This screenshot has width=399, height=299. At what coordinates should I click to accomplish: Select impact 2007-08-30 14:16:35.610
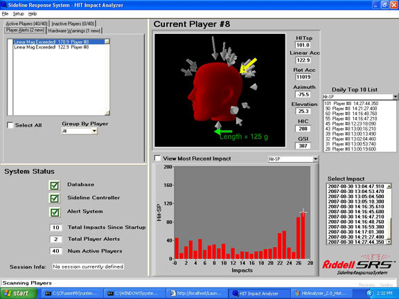pyautogui.click(x=356, y=207)
